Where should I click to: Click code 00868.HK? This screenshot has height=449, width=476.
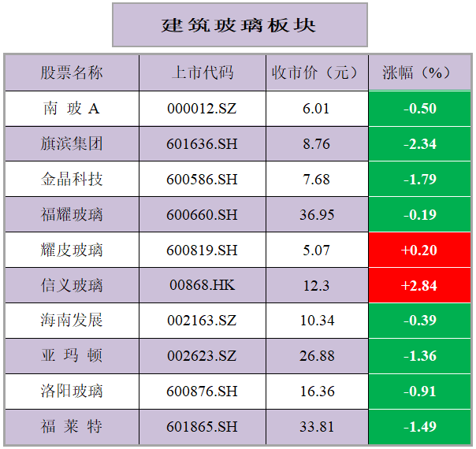tap(203, 285)
